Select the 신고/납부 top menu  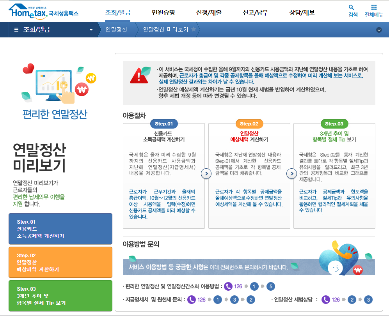coord(255,12)
